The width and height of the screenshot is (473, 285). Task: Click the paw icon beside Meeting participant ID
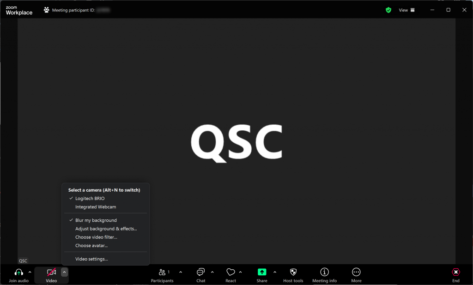click(47, 10)
